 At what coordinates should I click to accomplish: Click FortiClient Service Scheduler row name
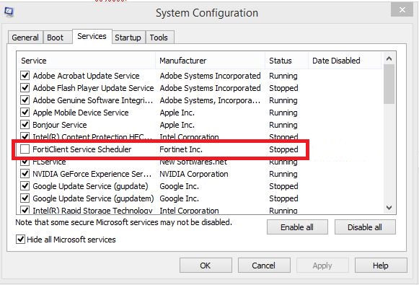(82, 149)
